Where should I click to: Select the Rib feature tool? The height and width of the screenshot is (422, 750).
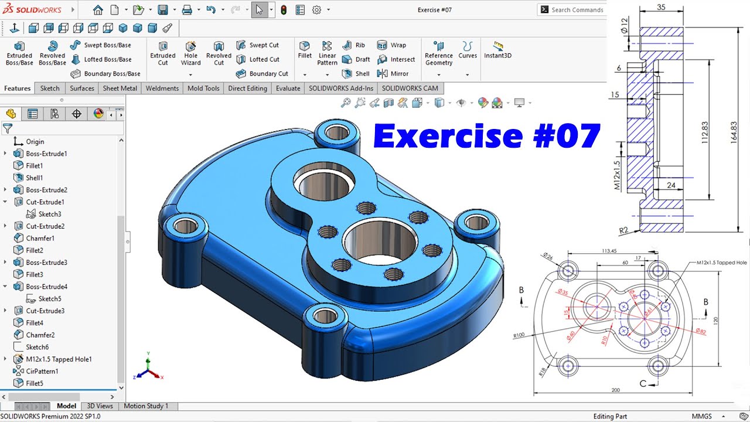pyautogui.click(x=353, y=45)
